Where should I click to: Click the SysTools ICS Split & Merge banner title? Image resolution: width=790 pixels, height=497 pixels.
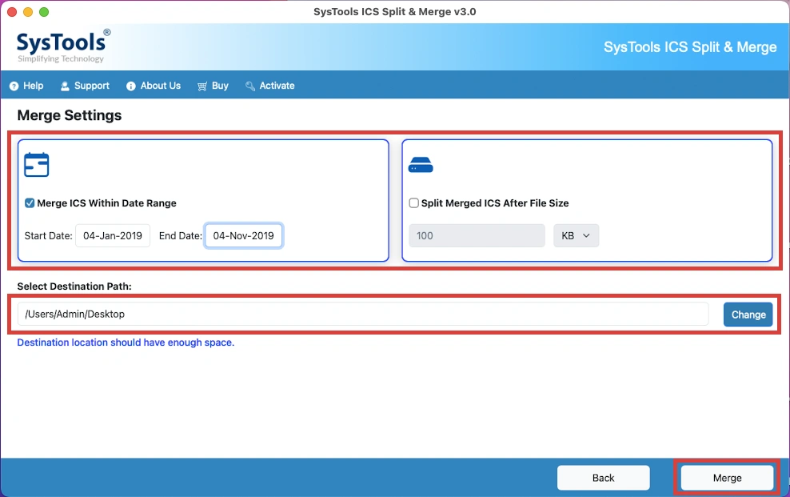[x=690, y=47]
